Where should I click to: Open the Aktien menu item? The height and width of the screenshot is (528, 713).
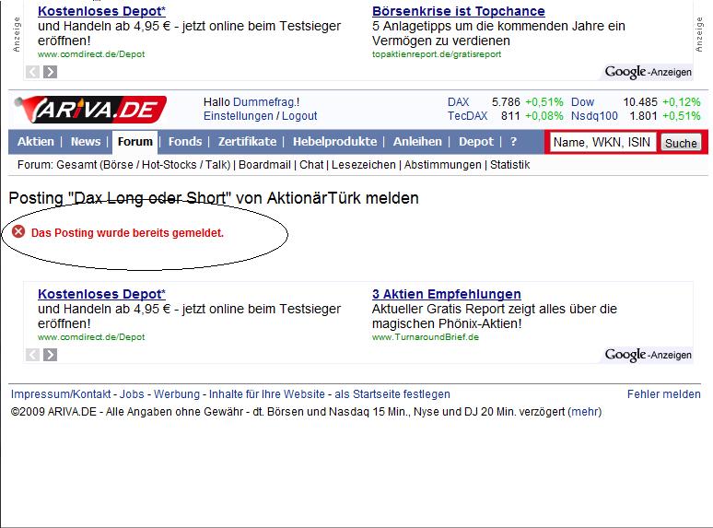[x=36, y=142]
